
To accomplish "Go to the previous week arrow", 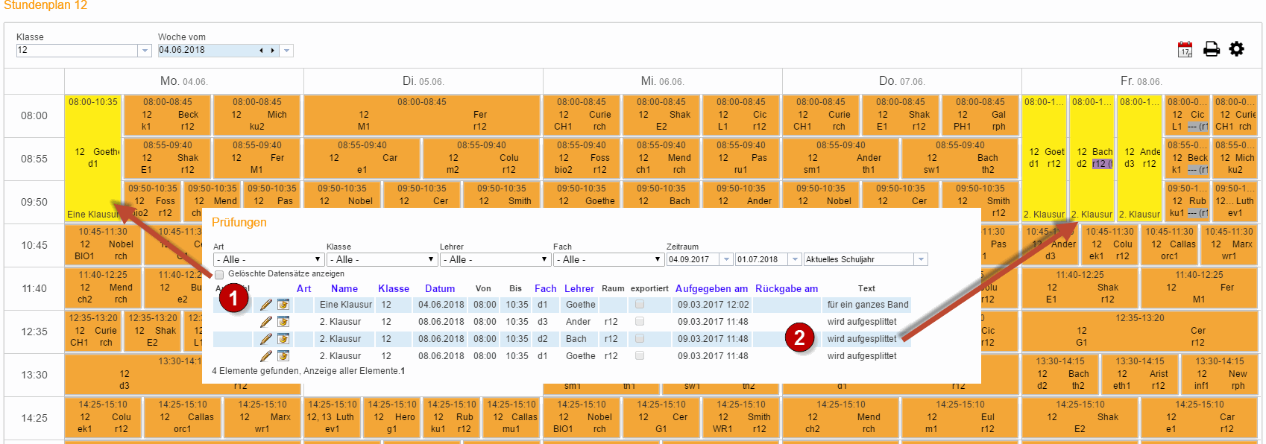I will click(x=261, y=51).
